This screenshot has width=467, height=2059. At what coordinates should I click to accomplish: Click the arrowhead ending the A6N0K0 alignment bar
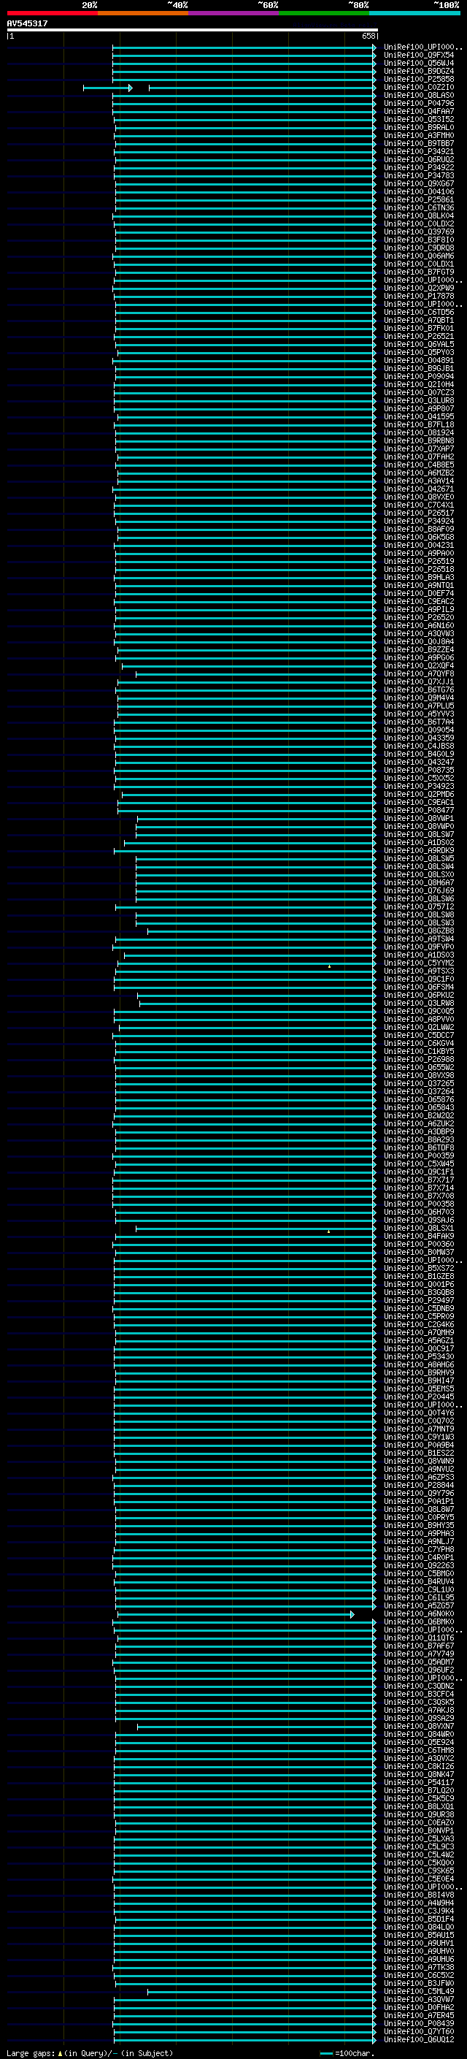[352, 1615]
